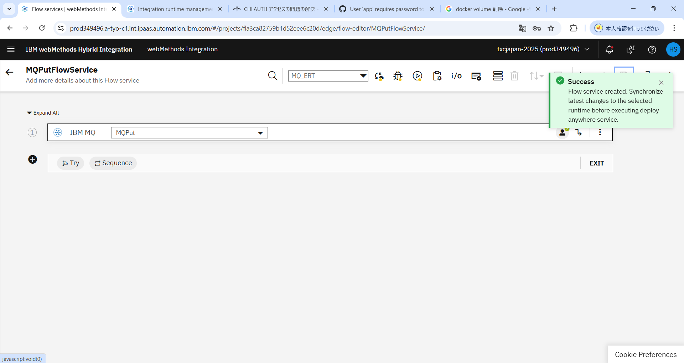Select the Flow services browser tab
This screenshot has height=363, width=684.
[x=69, y=9]
